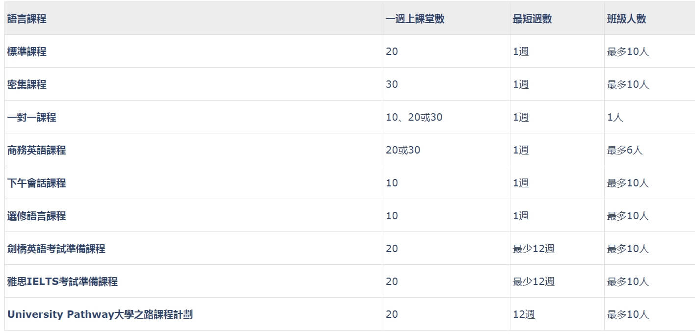Click the 班級人數 header cell
This screenshot has height=334, width=695.
(x=627, y=19)
